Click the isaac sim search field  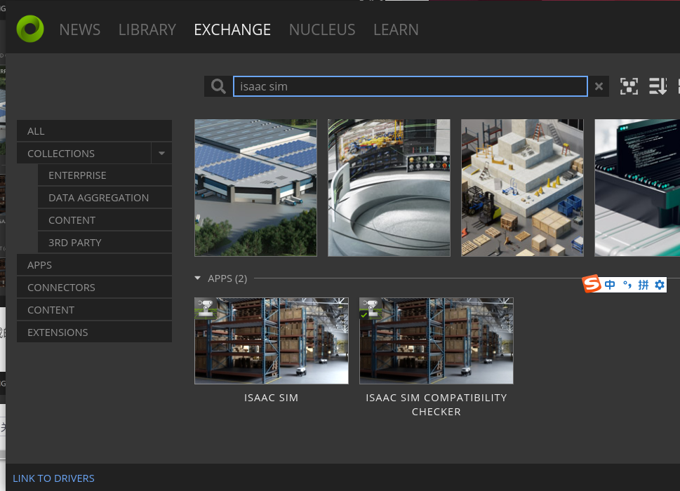[x=411, y=86]
